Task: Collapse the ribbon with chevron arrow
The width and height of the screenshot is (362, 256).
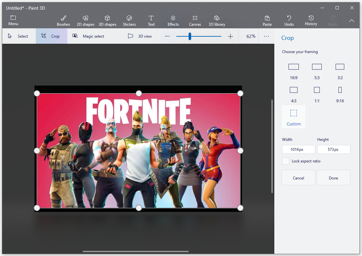Action: click(352, 21)
